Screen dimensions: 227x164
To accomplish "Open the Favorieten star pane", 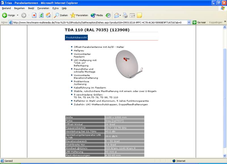I will point(79,15).
